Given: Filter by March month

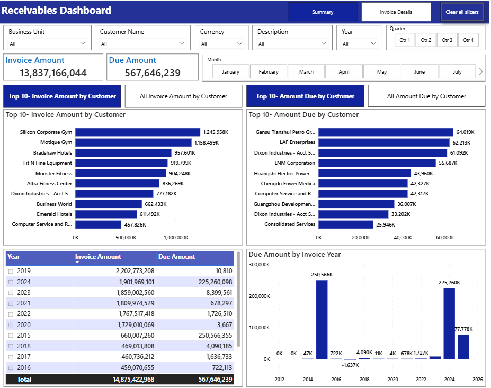Looking at the screenshot, I should (x=306, y=71).
